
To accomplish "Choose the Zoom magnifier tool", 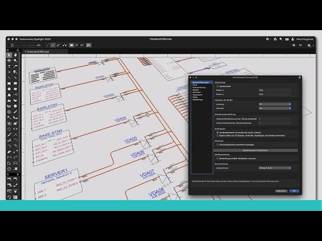I will point(15,61).
